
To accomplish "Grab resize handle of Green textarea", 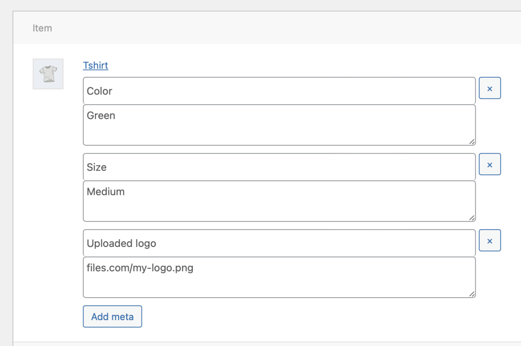I will click(472, 142).
